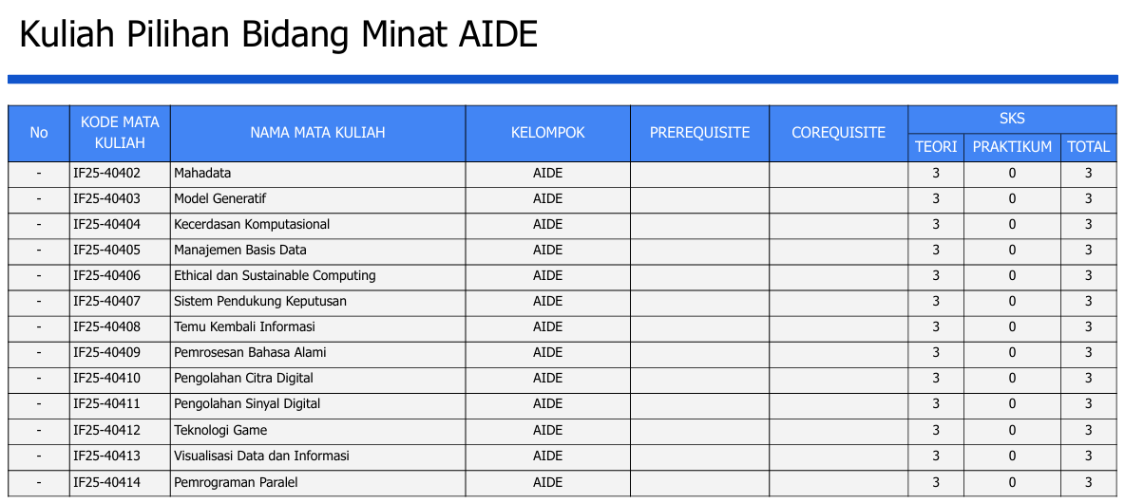
Task: Click the 'SKS' merged header cell
Action: 1012,119
